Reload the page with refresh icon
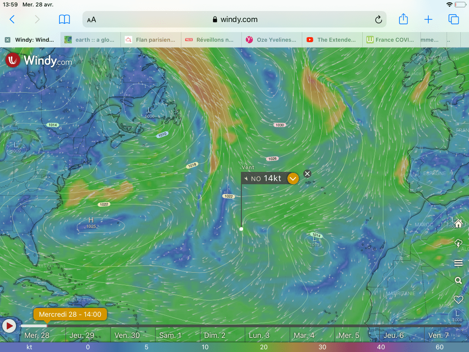The height and width of the screenshot is (352, 469). [378, 20]
